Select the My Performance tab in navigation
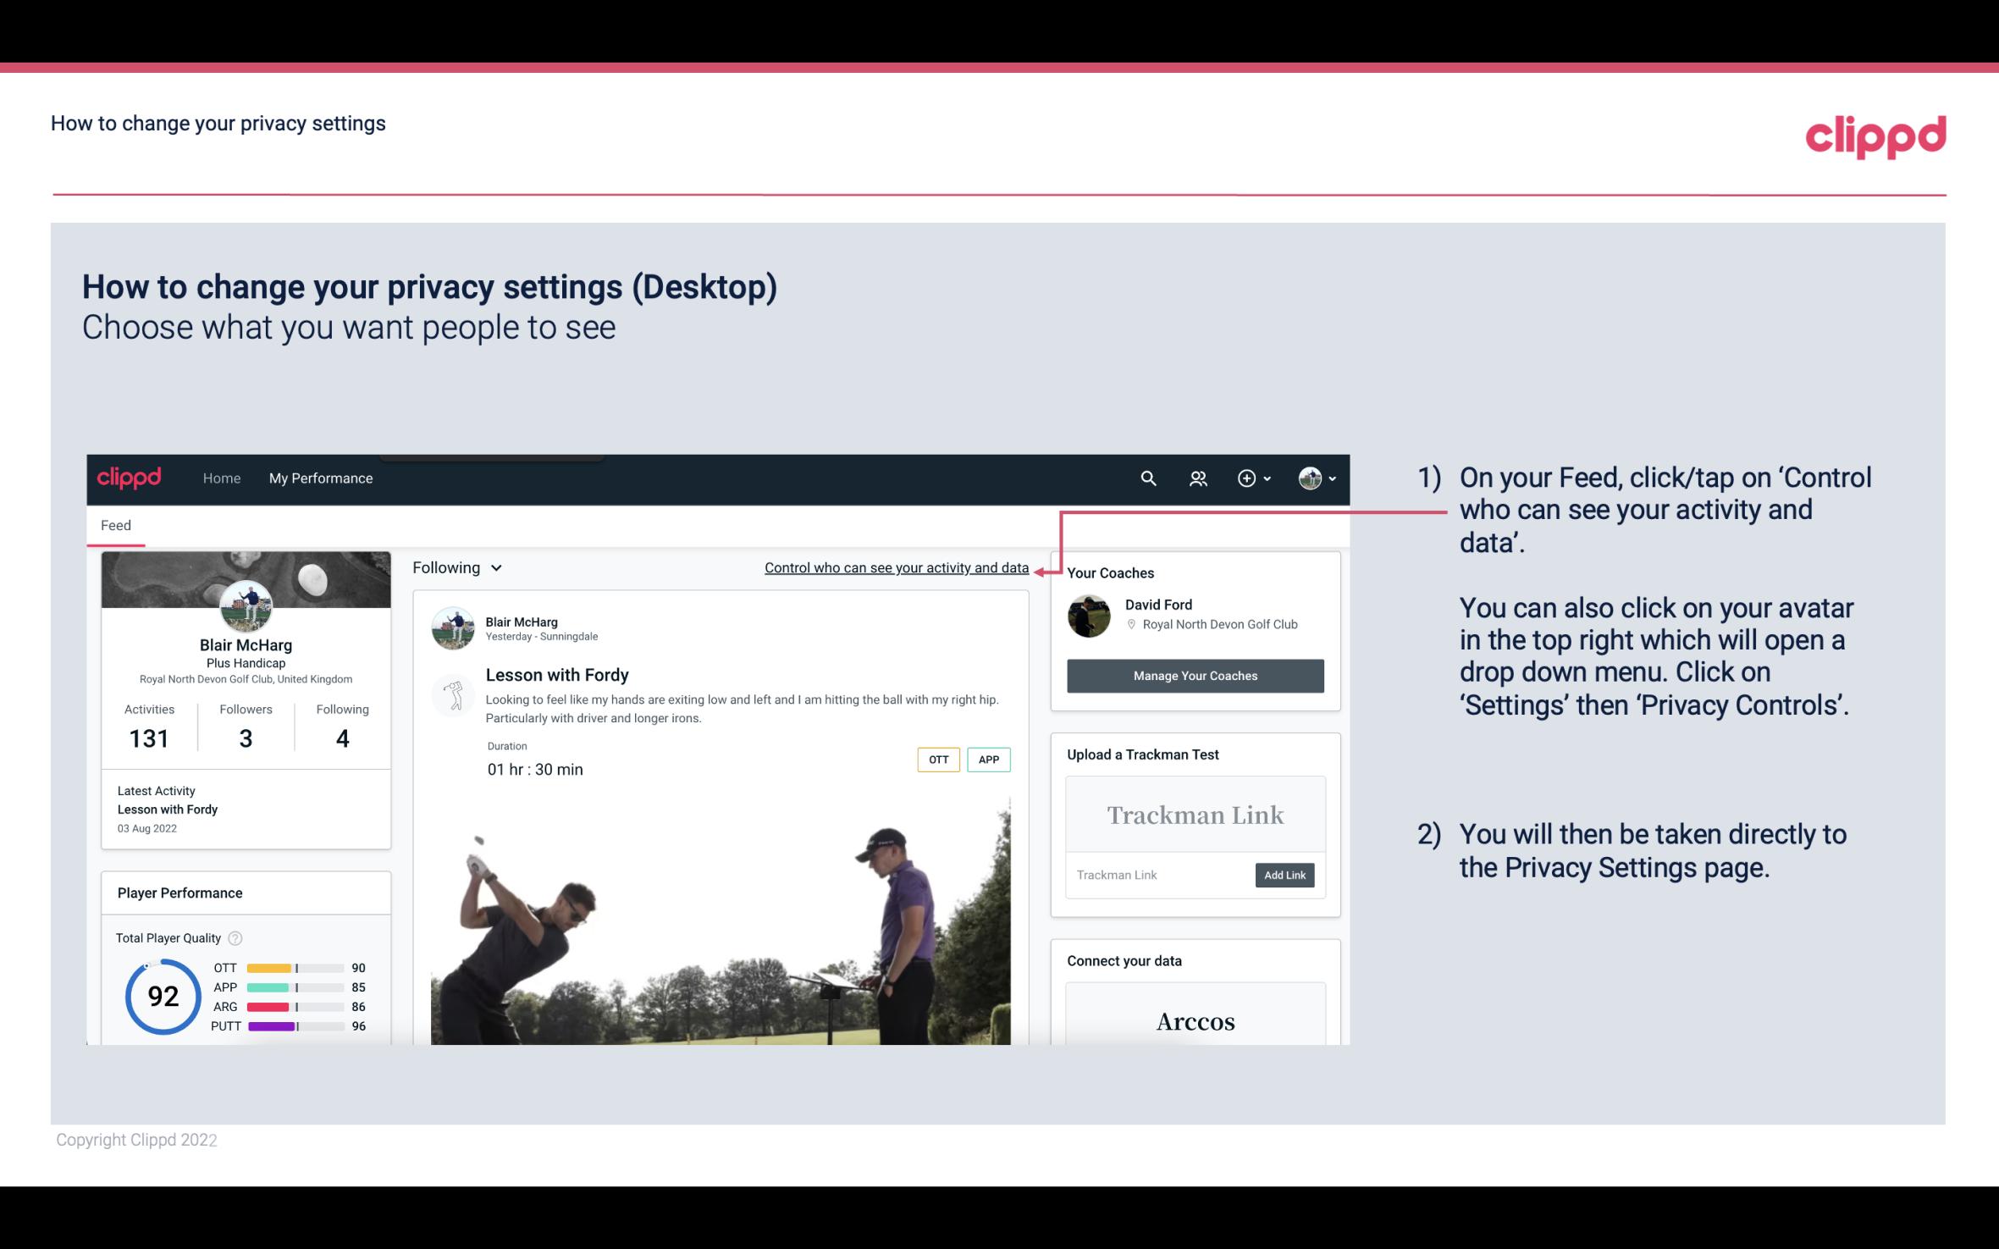1999x1249 pixels. pyautogui.click(x=319, y=478)
